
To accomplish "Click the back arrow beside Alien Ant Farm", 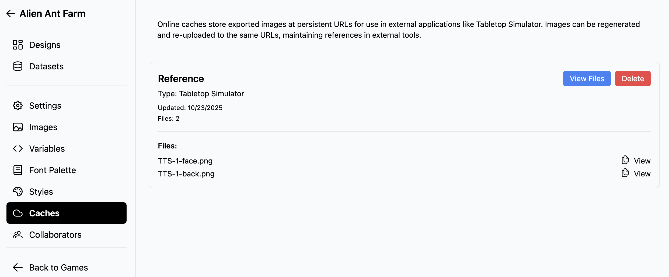I will pyautogui.click(x=11, y=13).
